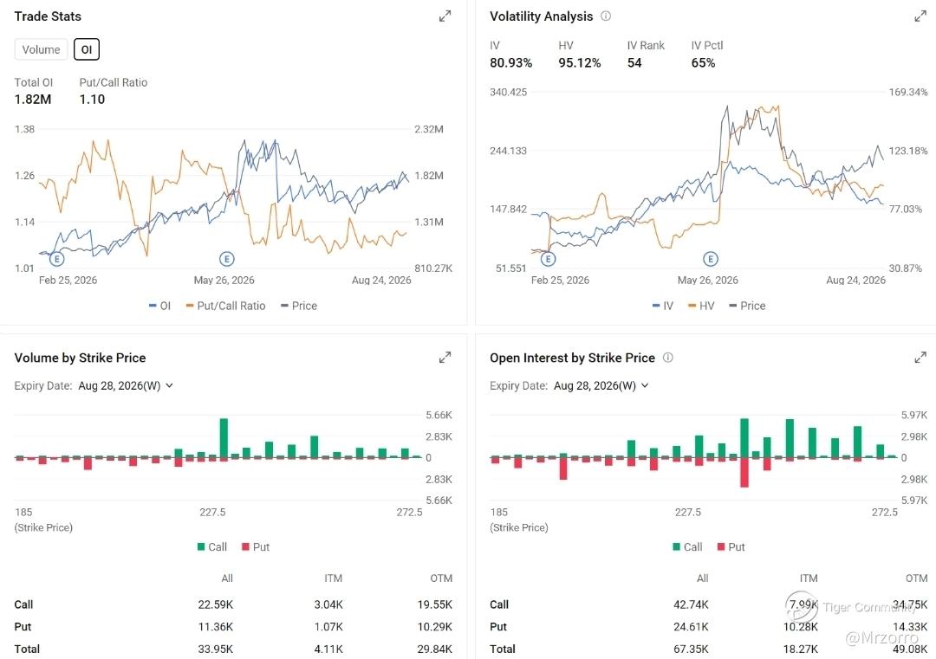Viewport: 936px width, 659px height.
Task: Toggle the OI series in Trade Stats legend
Action: click(160, 306)
